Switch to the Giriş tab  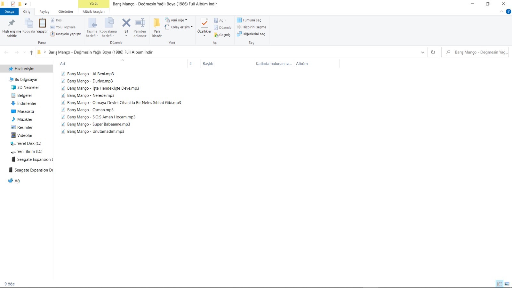27,12
